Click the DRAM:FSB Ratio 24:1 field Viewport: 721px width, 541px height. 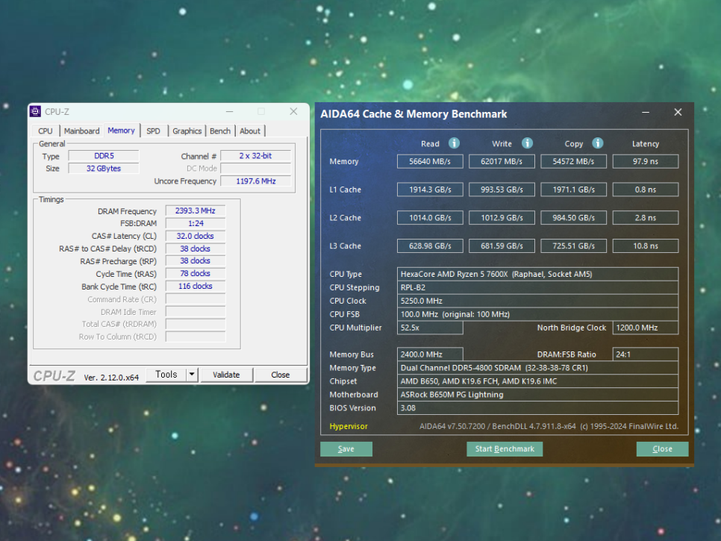[x=646, y=354]
